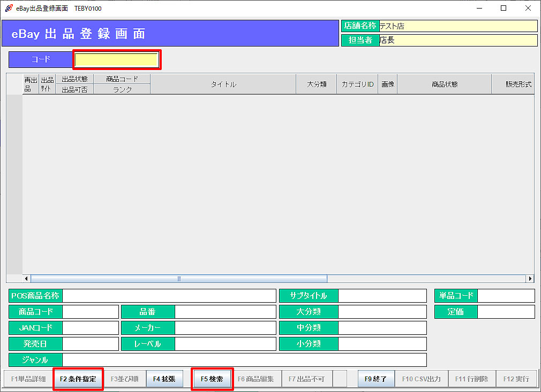541x392 pixels.
Task: Click the ジャンル field
Action: pyautogui.click(x=244, y=360)
